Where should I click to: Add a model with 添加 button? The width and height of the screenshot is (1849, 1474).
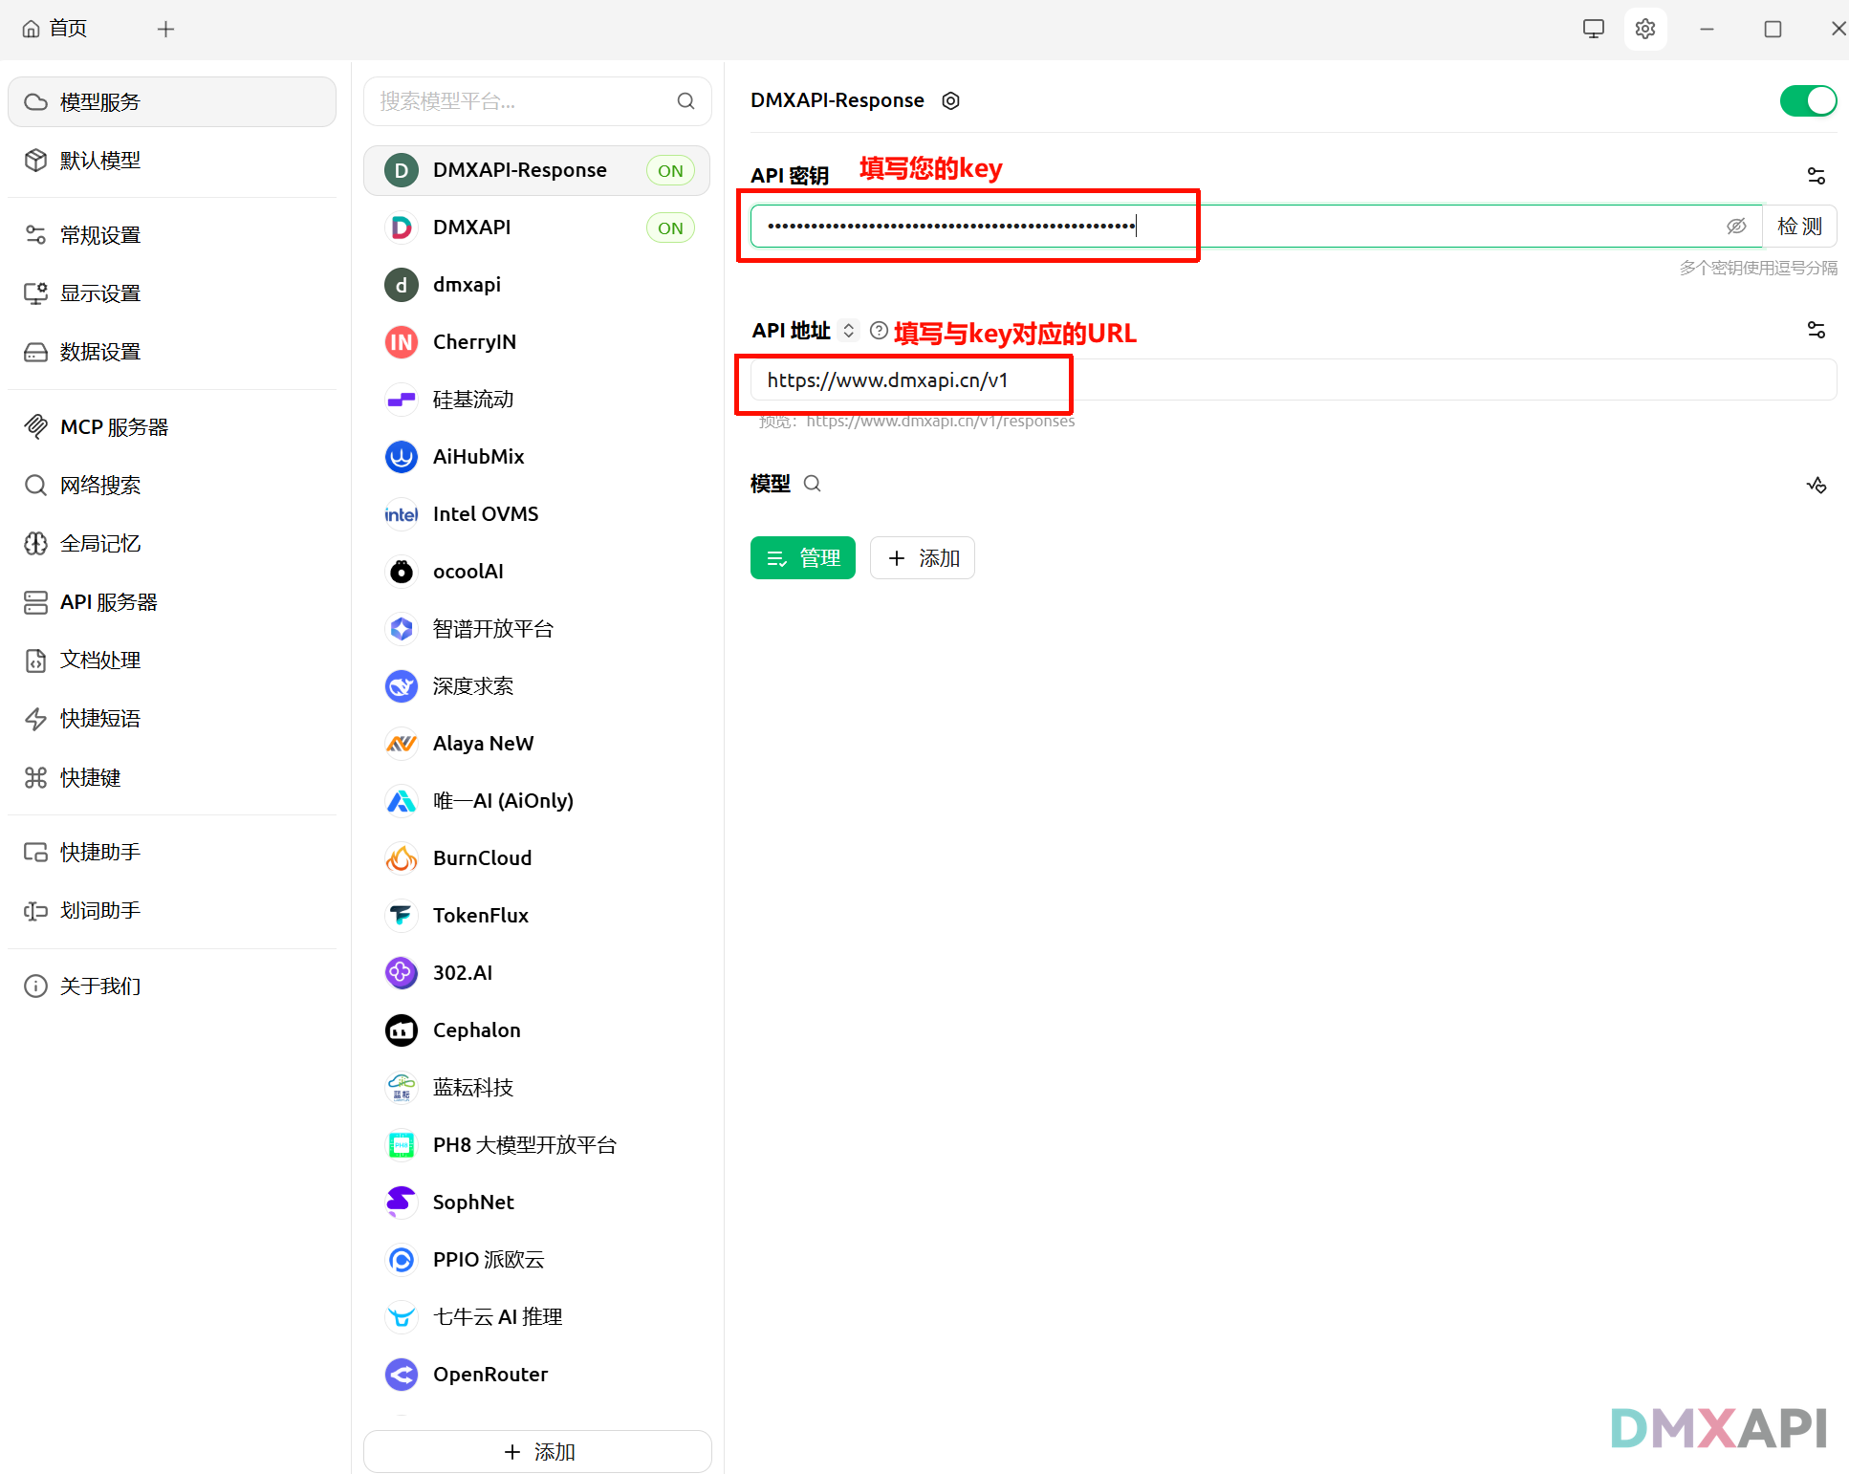922,558
